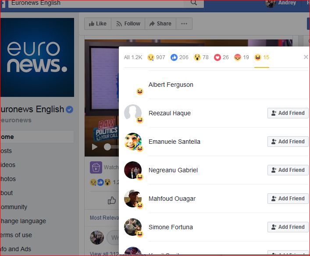Click the search magnifier icon

[x=193, y=3]
